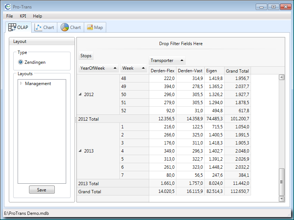This screenshot has height=220, width=294.
Task: Open the File menu
Action: click(10, 16)
